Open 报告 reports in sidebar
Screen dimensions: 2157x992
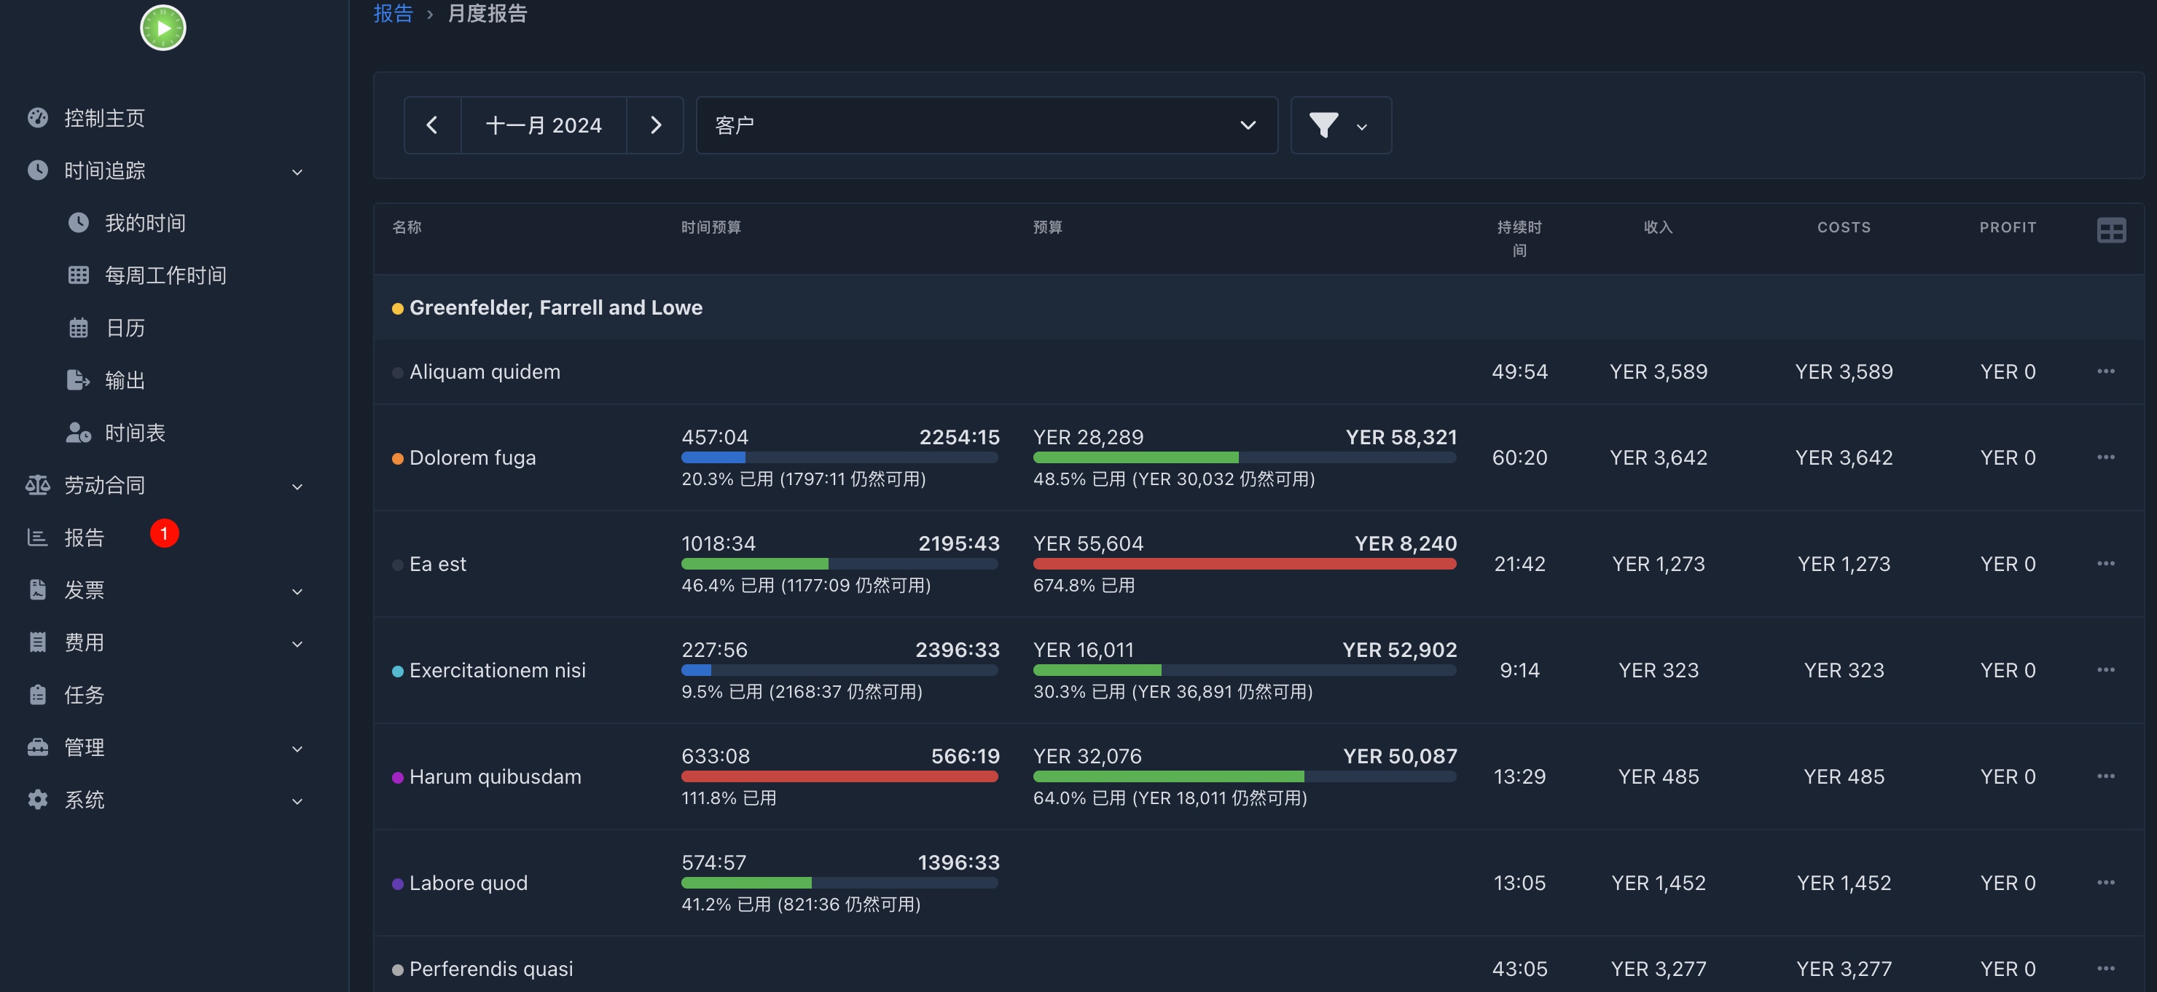point(85,538)
